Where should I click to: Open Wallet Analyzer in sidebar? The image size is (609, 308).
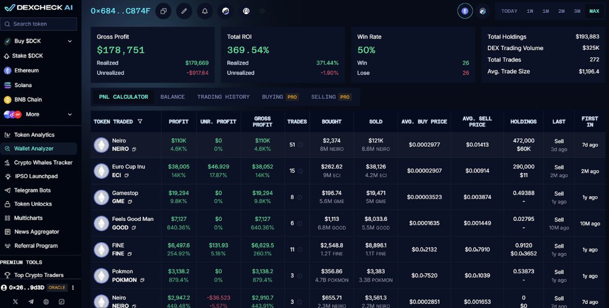coord(39,148)
